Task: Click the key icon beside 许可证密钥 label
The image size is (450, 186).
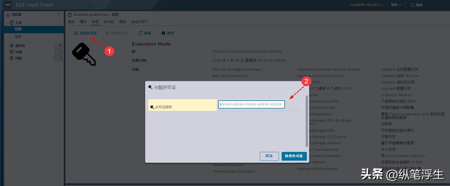Action: 152,107
